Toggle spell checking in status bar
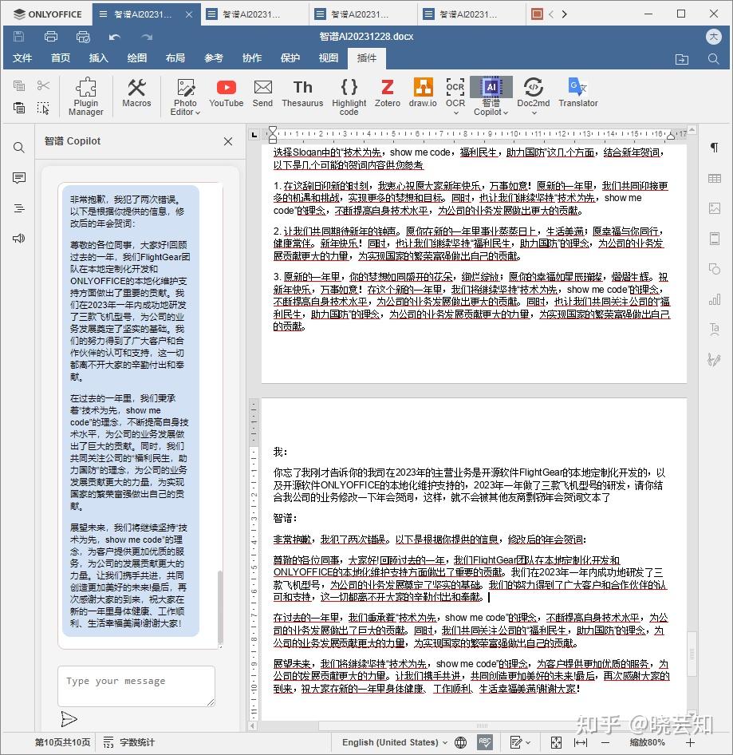Screen dimensions: 733x755 pyautogui.click(x=485, y=742)
